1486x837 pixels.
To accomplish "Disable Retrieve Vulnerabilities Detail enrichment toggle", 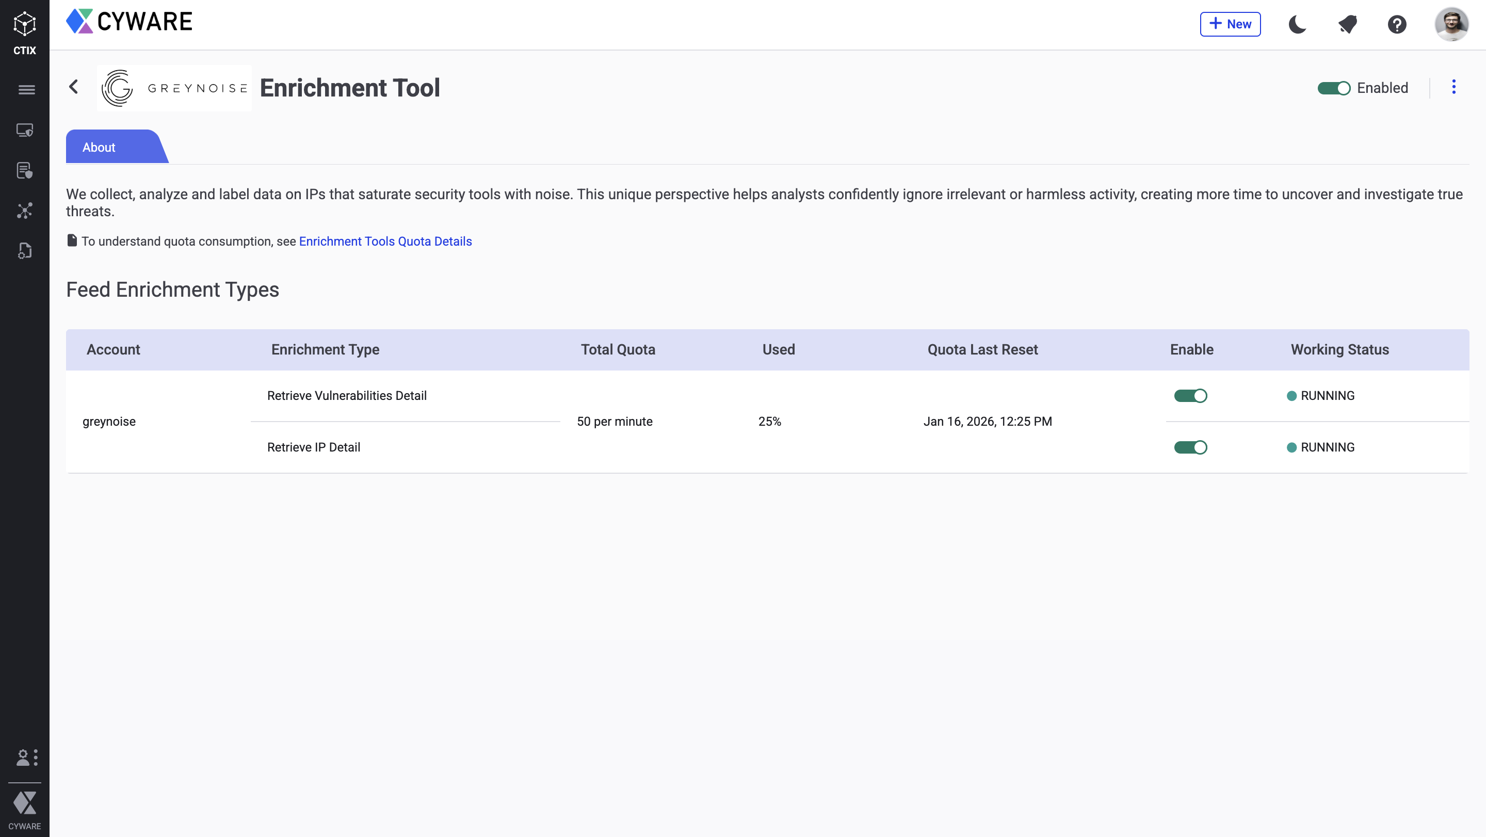I will pos(1190,396).
